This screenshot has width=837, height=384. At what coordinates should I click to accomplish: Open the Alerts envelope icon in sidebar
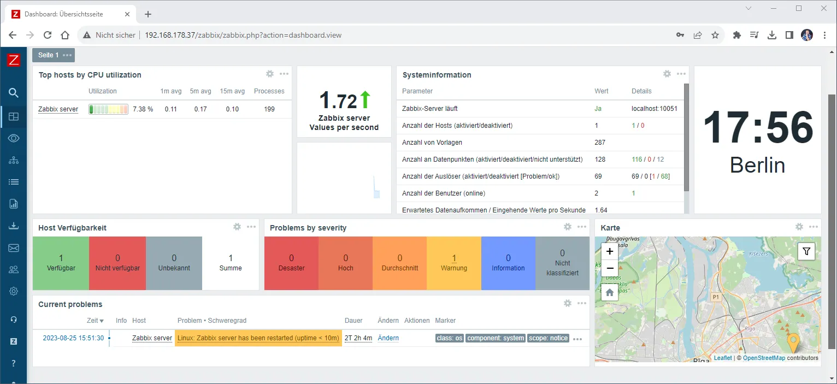[x=14, y=248]
